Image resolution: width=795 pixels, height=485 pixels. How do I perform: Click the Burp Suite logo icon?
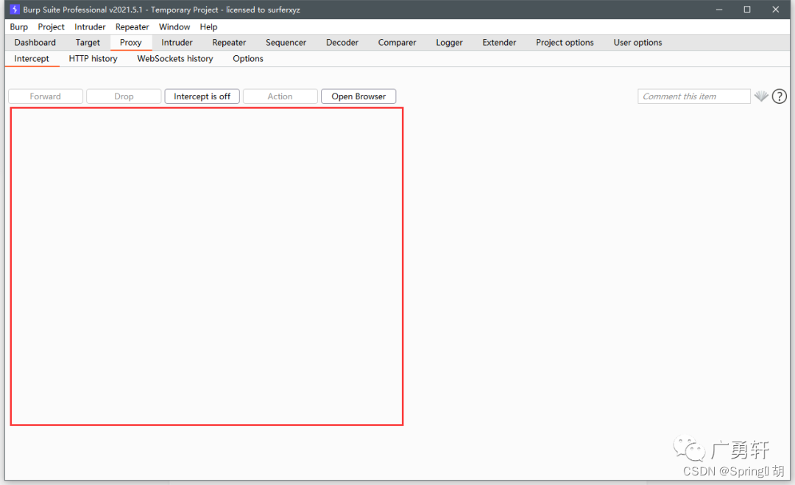point(15,9)
